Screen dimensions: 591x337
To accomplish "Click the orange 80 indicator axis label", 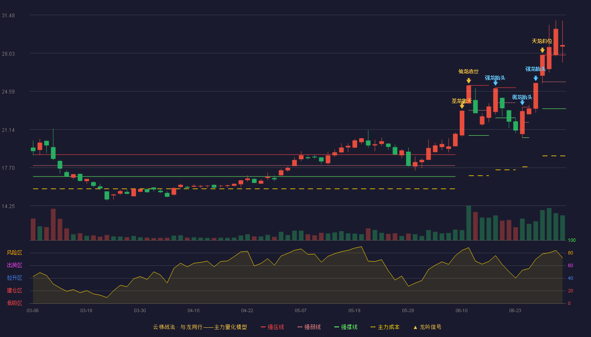I will [x=570, y=253].
